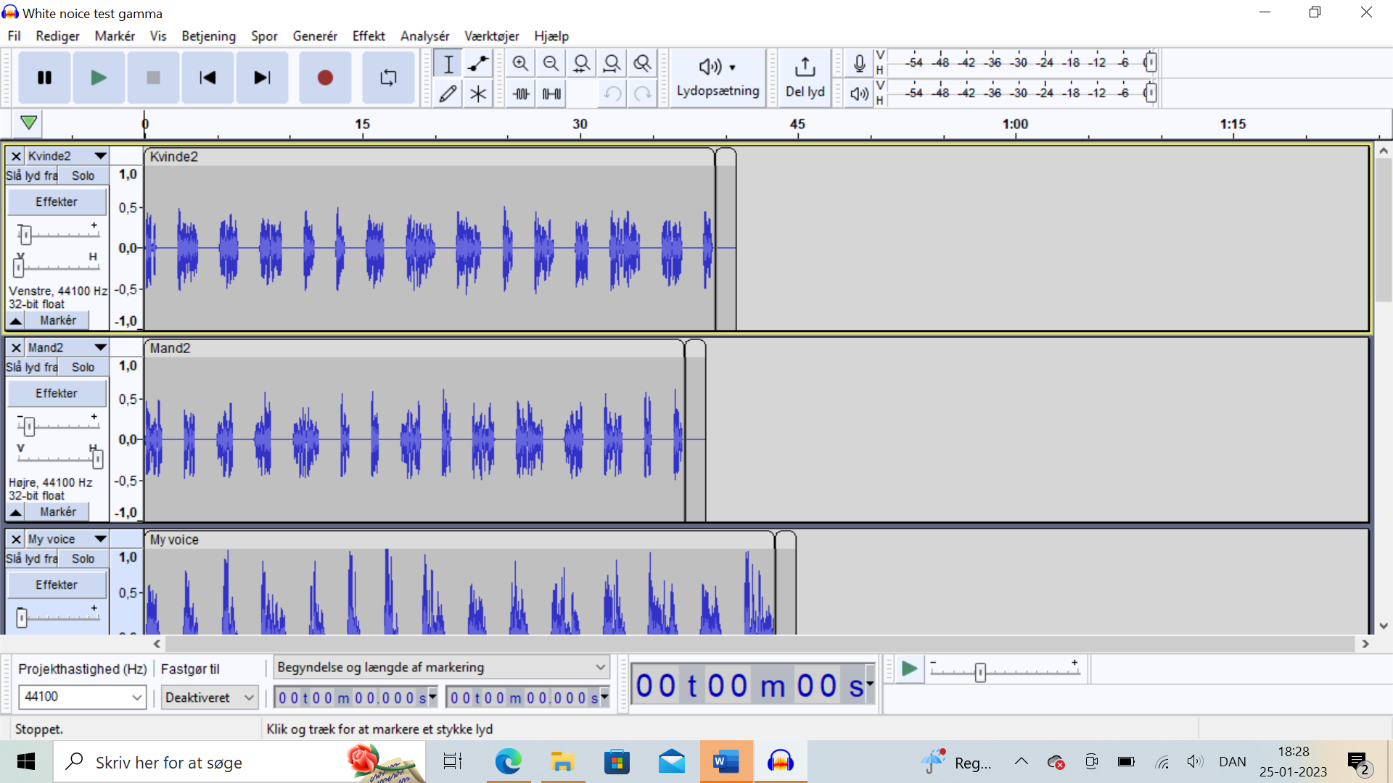Mute Kvinde2 with Slå lyd fra
The width and height of the screenshot is (1393, 783).
32,175
